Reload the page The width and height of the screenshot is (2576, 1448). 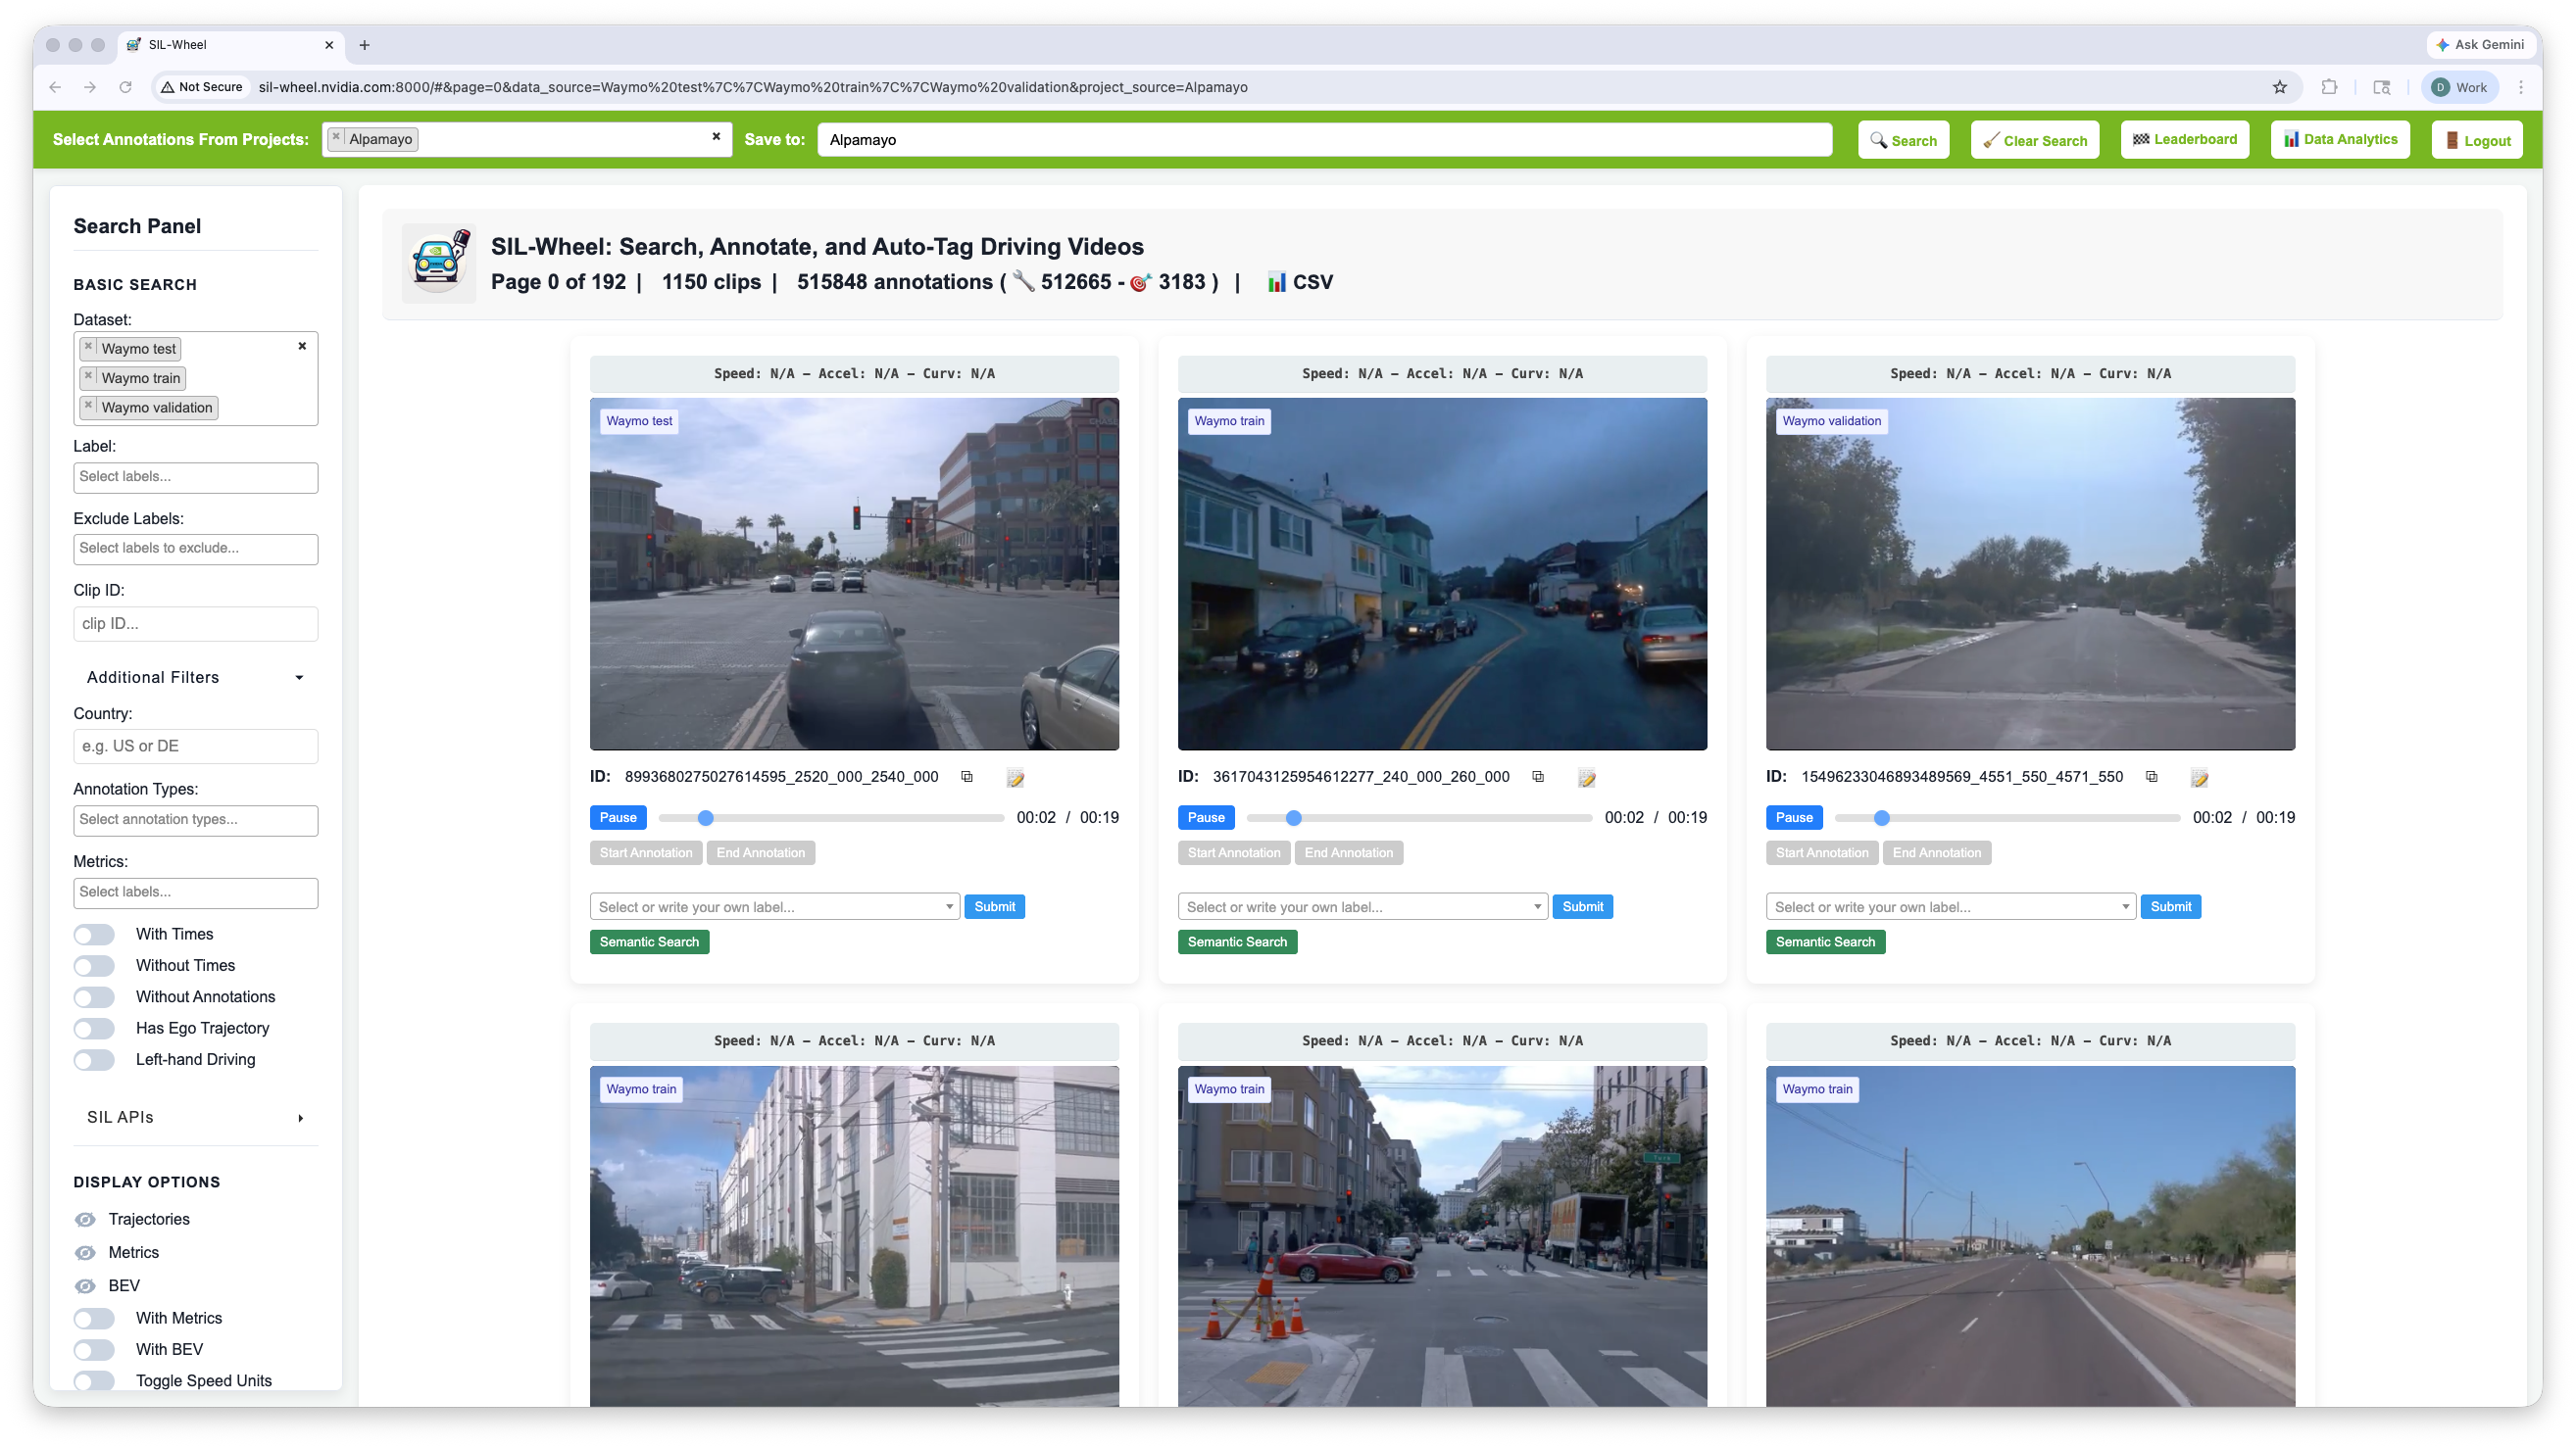125,87
